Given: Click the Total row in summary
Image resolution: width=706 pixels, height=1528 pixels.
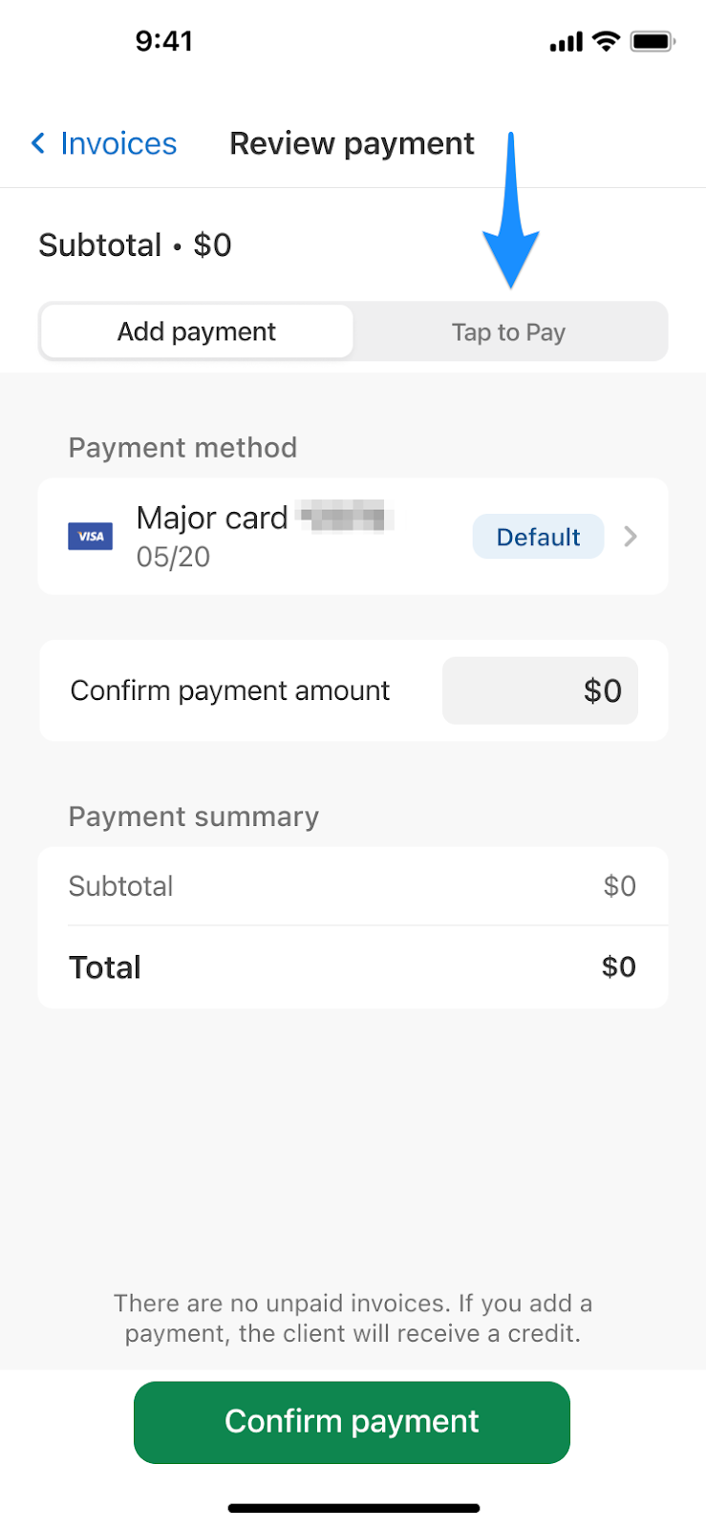Looking at the screenshot, I should [x=352, y=967].
